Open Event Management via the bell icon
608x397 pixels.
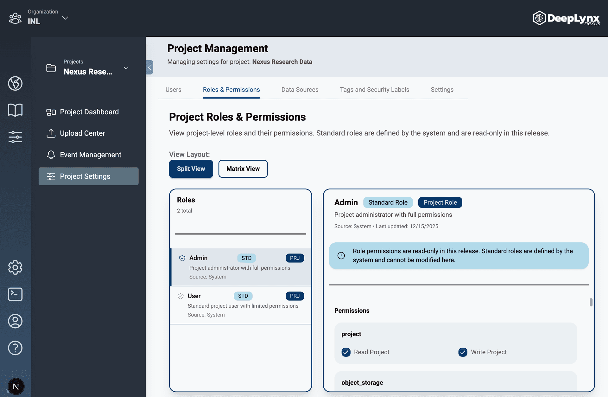51,155
